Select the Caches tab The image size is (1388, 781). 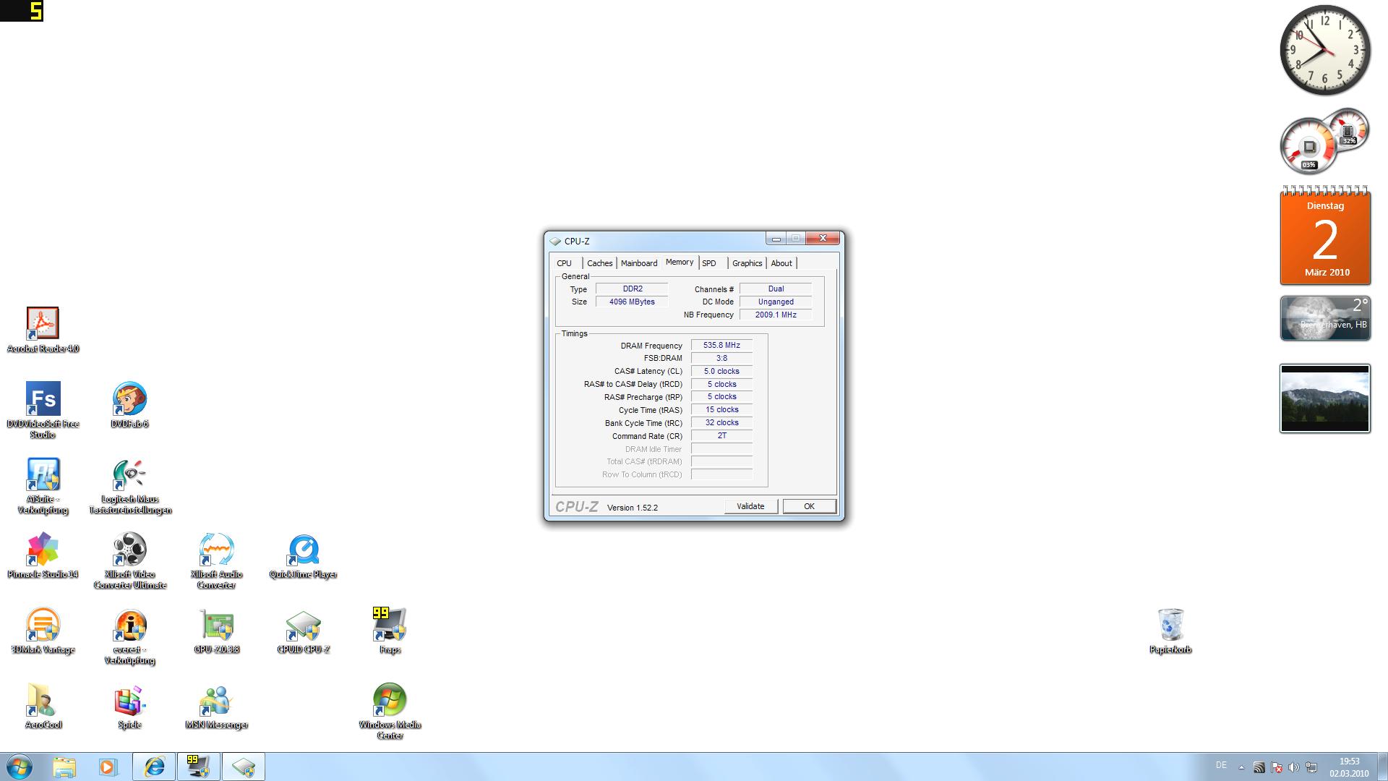[x=599, y=263]
